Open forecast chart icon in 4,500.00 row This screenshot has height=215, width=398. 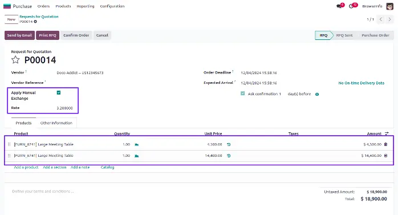[136, 144]
